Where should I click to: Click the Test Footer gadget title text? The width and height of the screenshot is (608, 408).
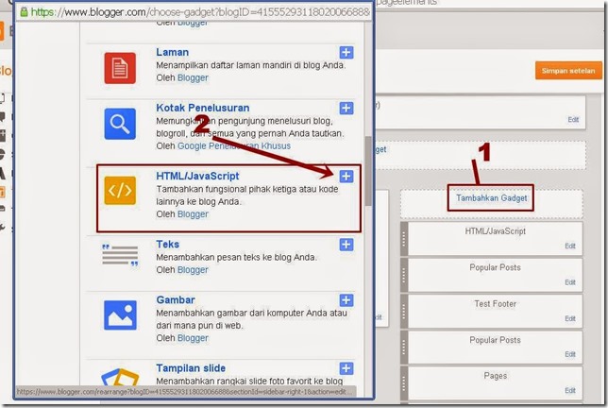coord(495,304)
